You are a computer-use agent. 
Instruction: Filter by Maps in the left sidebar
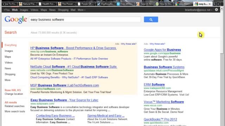pos(8,57)
